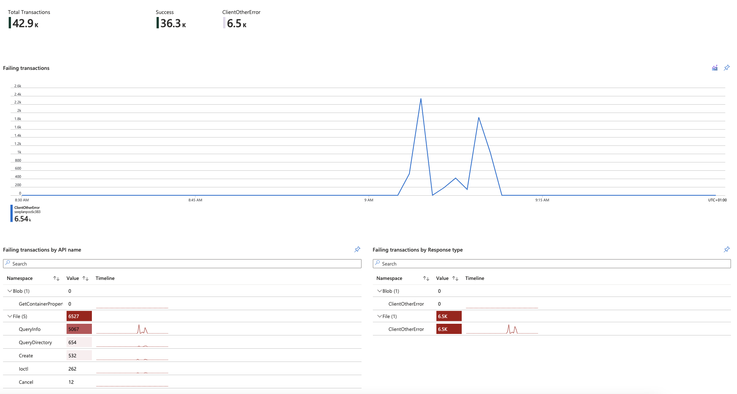Open metrics chart icon for Failing transactions

pos(714,68)
